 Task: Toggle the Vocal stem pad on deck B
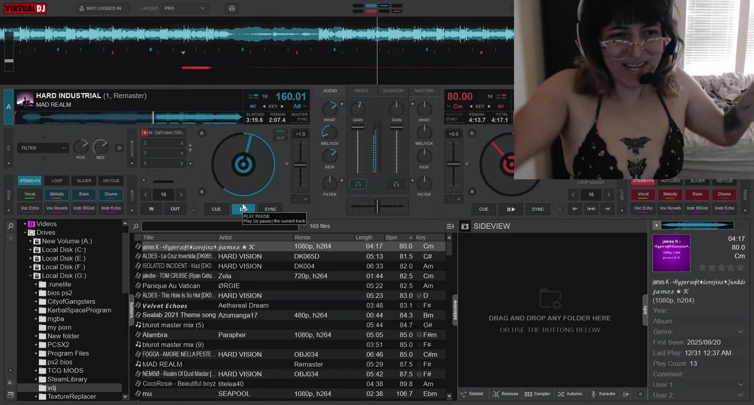643,194
